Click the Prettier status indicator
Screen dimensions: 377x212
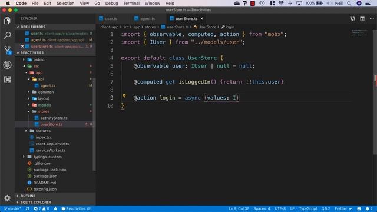pyautogui.click(x=343, y=208)
